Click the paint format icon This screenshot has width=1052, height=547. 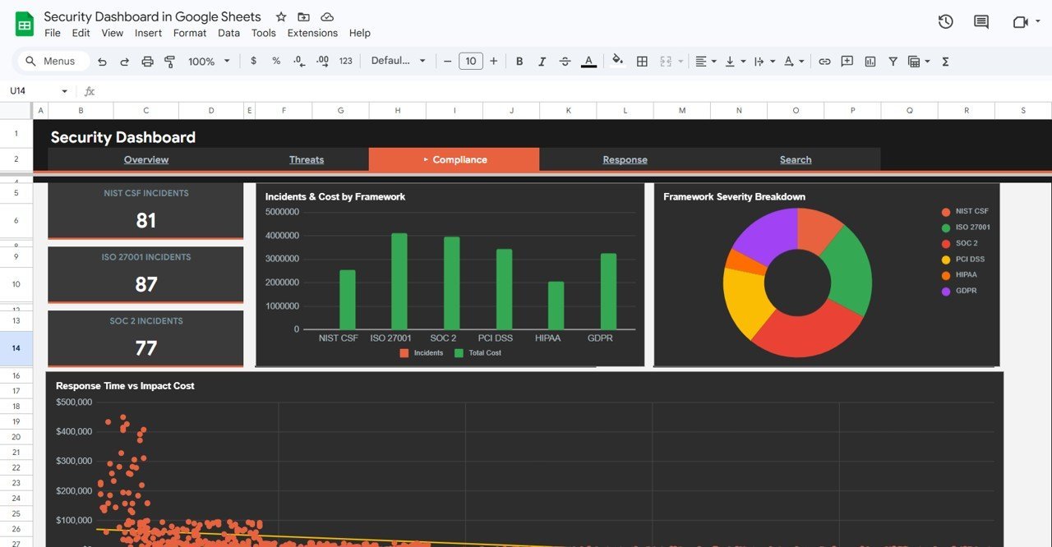pos(170,62)
